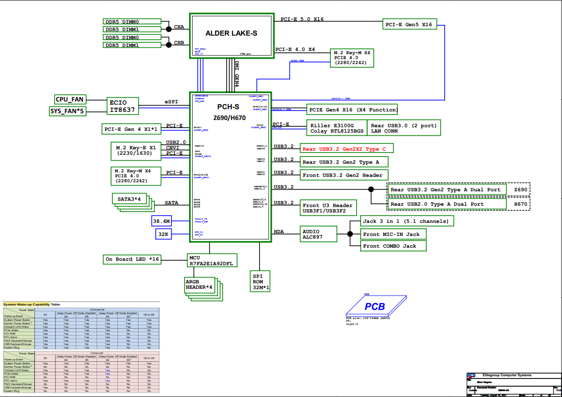Click the ECS logo in title block
Screen dimensions: 562x397
tap(471, 375)
